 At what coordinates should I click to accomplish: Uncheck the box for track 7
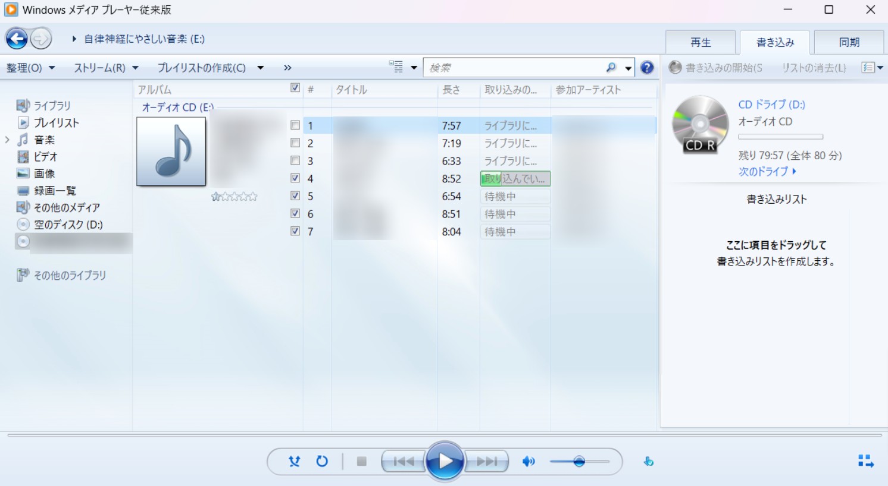pos(295,231)
